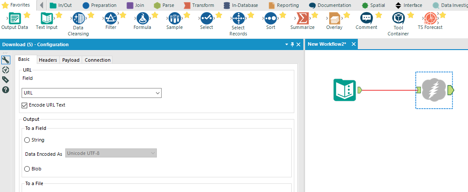This screenshot has width=468, height=192.
Task: Pick the Sample tool icon
Action: click(174, 19)
